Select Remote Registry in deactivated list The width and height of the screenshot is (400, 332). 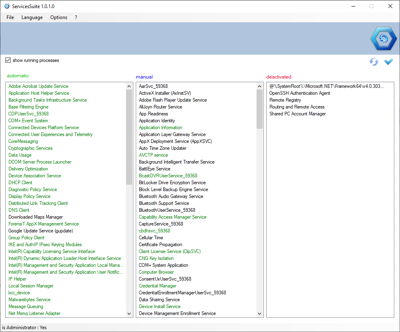click(x=285, y=100)
